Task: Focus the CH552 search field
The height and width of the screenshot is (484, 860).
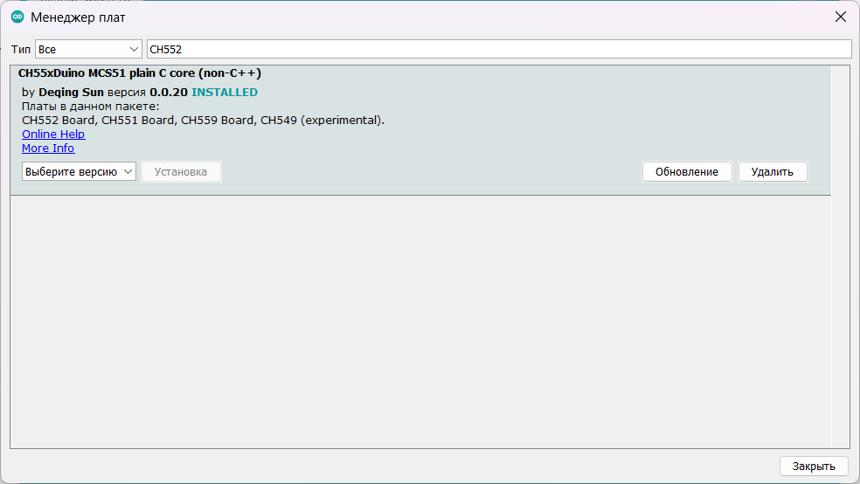Action: [499, 49]
